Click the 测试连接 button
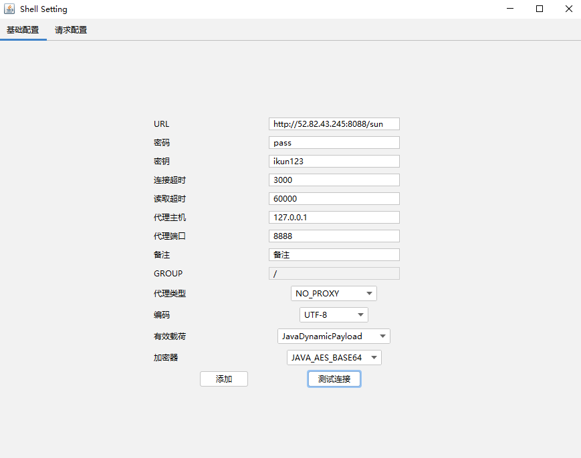The width and height of the screenshot is (581, 458). [x=334, y=379]
